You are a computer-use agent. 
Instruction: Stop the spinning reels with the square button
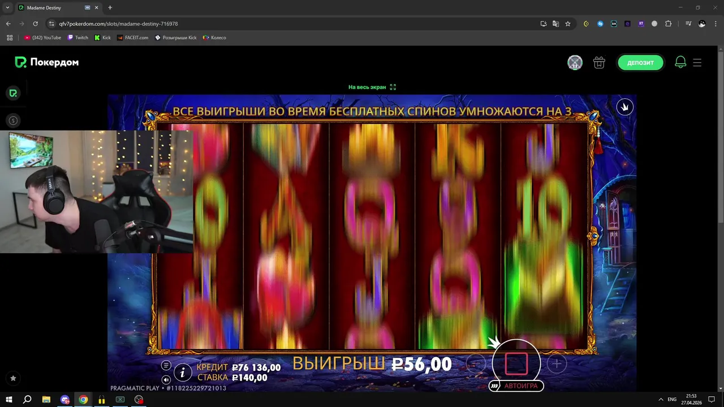(x=516, y=364)
